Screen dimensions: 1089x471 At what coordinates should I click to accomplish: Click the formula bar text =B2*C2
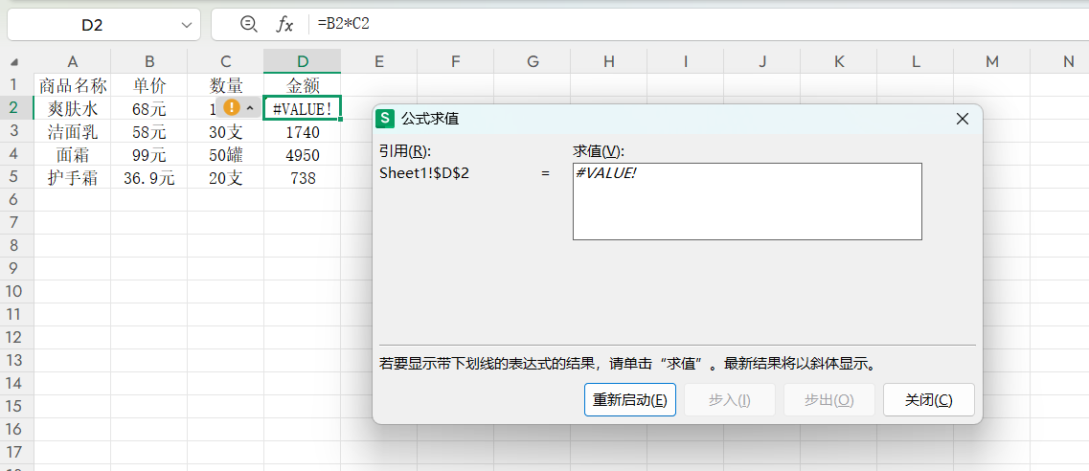click(x=344, y=24)
